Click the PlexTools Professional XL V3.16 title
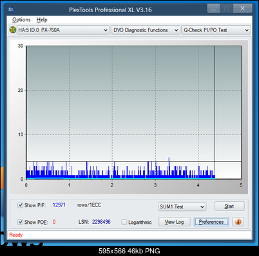The height and width of the screenshot is (256, 259). (x=110, y=10)
